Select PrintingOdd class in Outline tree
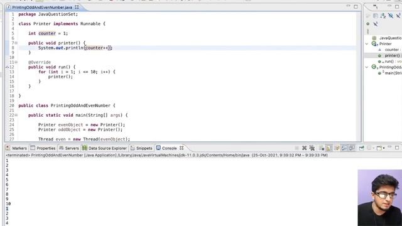Screen dimensions: 402x226 pyautogui.click(x=387, y=67)
